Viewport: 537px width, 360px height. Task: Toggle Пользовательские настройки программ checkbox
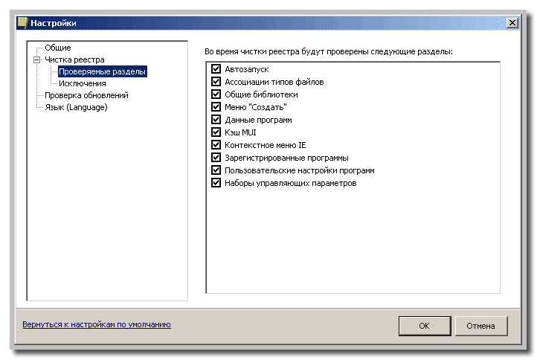(x=216, y=170)
